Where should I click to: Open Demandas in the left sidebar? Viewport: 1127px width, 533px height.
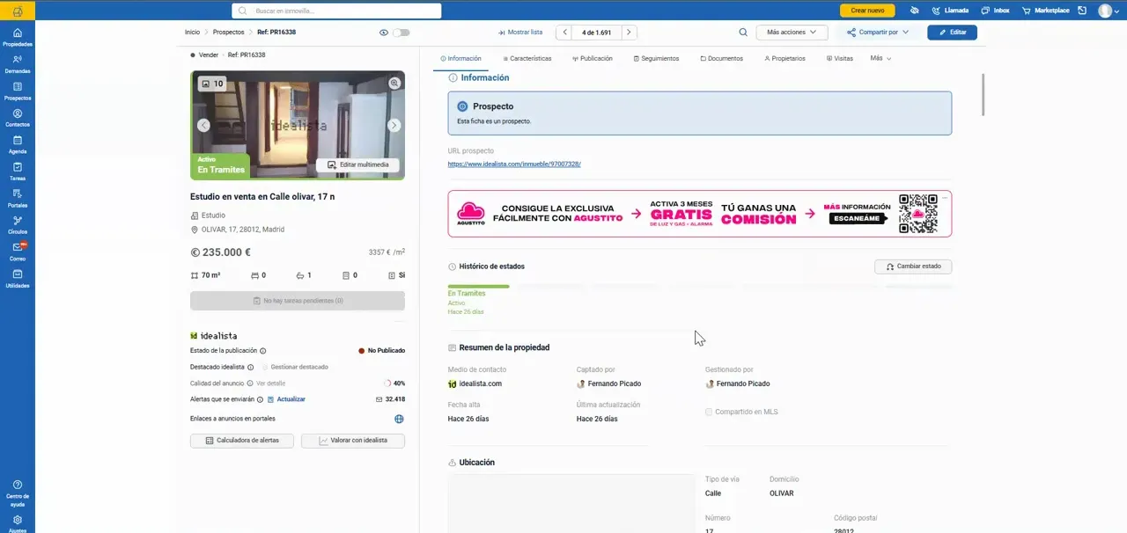tap(18, 64)
